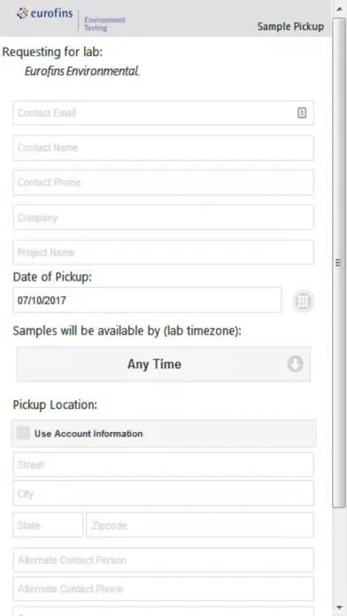Click the vertical scrollbar thumb
Screen dimensions: 347x616
(x=339, y=263)
